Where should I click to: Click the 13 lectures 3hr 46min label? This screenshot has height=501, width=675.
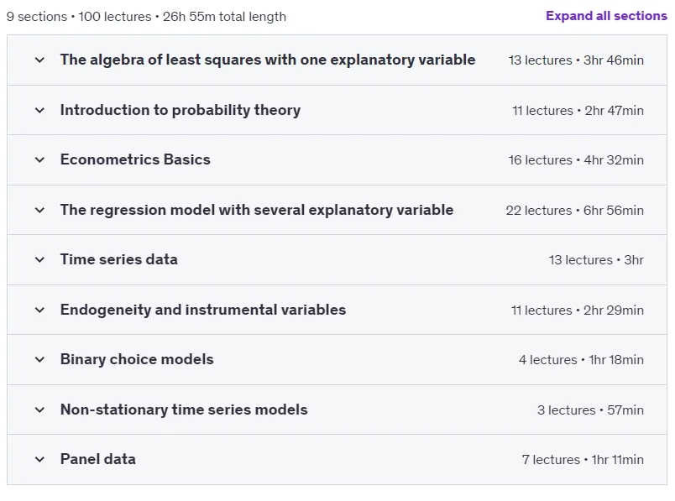point(576,60)
